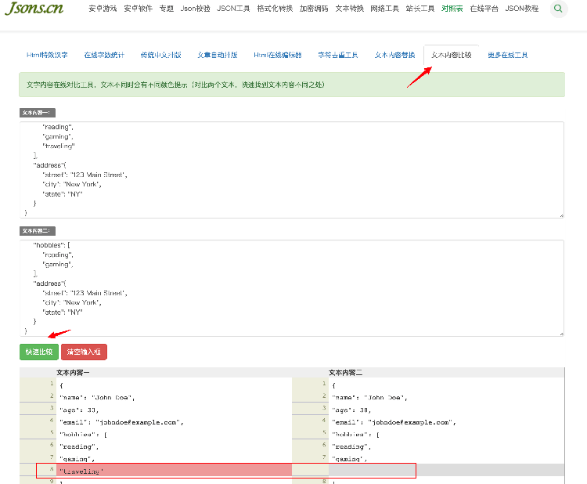The width and height of the screenshot is (587, 484).
Task: Open the 更多在线工具 tab
Action: [x=507, y=55]
